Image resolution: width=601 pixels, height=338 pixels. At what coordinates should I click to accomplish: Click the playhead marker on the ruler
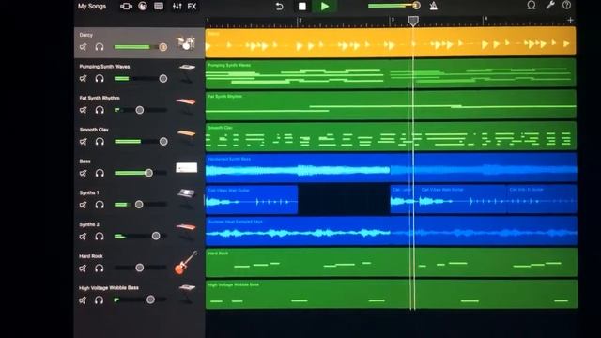click(x=413, y=21)
